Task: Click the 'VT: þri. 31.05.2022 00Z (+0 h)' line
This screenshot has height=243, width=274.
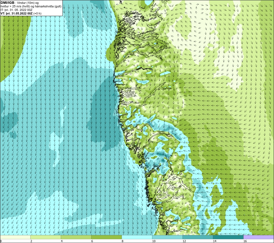Action: [21, 13]
